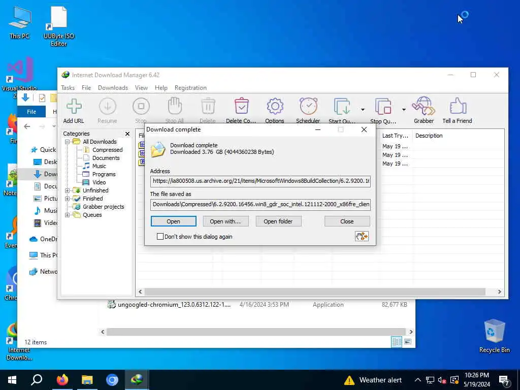
Task: Show hidden system tray icons chevron
Action: 417,380
